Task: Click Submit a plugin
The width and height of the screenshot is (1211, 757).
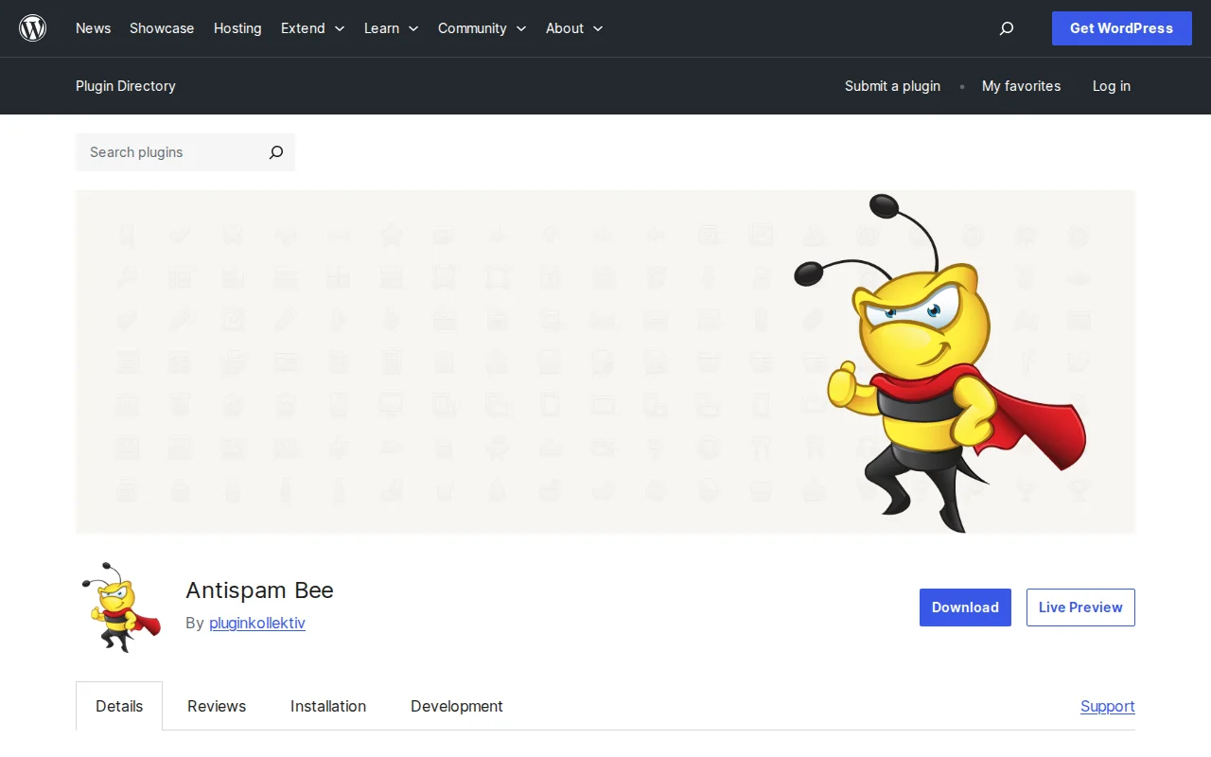Action: tap(892, 86)
